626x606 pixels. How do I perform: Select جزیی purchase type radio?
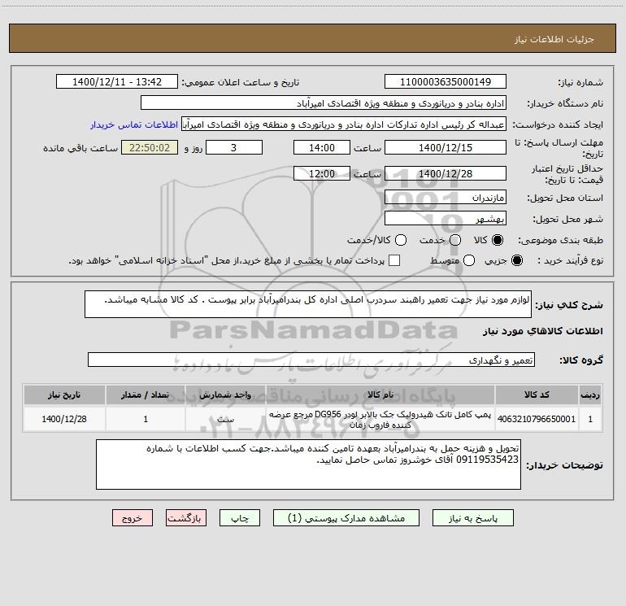click(x=517, y=260)
